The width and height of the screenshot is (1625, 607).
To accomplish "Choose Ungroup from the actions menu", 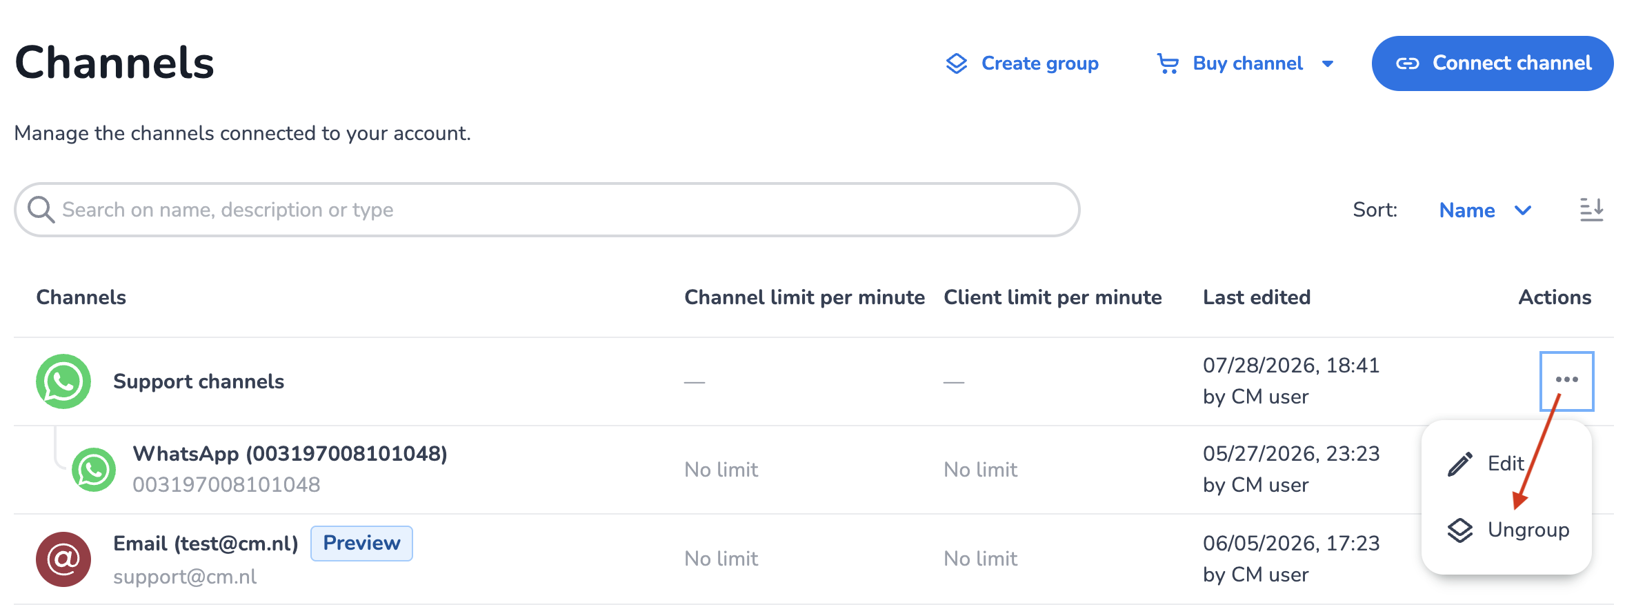I will 1508,530.
